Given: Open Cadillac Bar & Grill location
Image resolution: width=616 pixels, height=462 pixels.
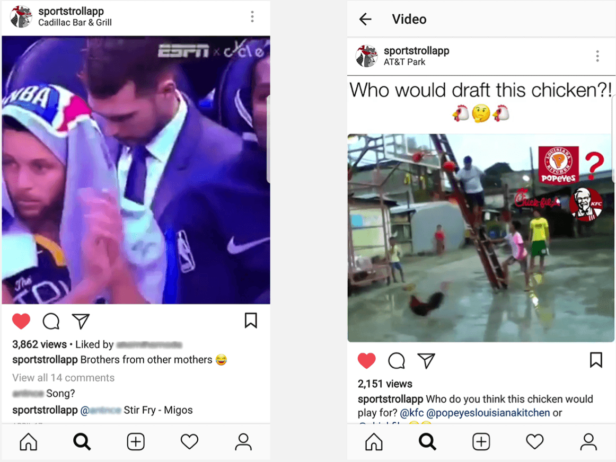Looking at the screenshot, I should pyautogui.click(x=75, y=23).
